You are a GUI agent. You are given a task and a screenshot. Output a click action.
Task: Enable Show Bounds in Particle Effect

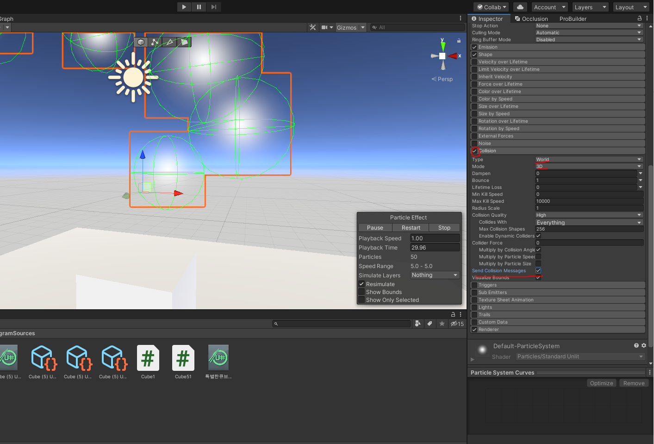point(361,292)
